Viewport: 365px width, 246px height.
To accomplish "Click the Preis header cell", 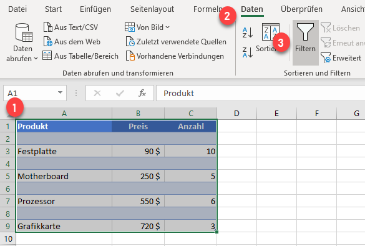I will tap(138, 126).
